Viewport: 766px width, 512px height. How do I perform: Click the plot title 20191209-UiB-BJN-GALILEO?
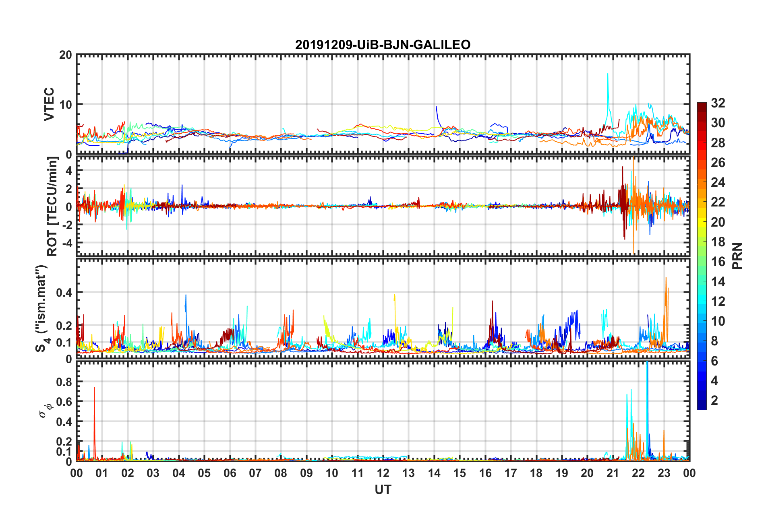pyautogui.click(x=383, y=45)
